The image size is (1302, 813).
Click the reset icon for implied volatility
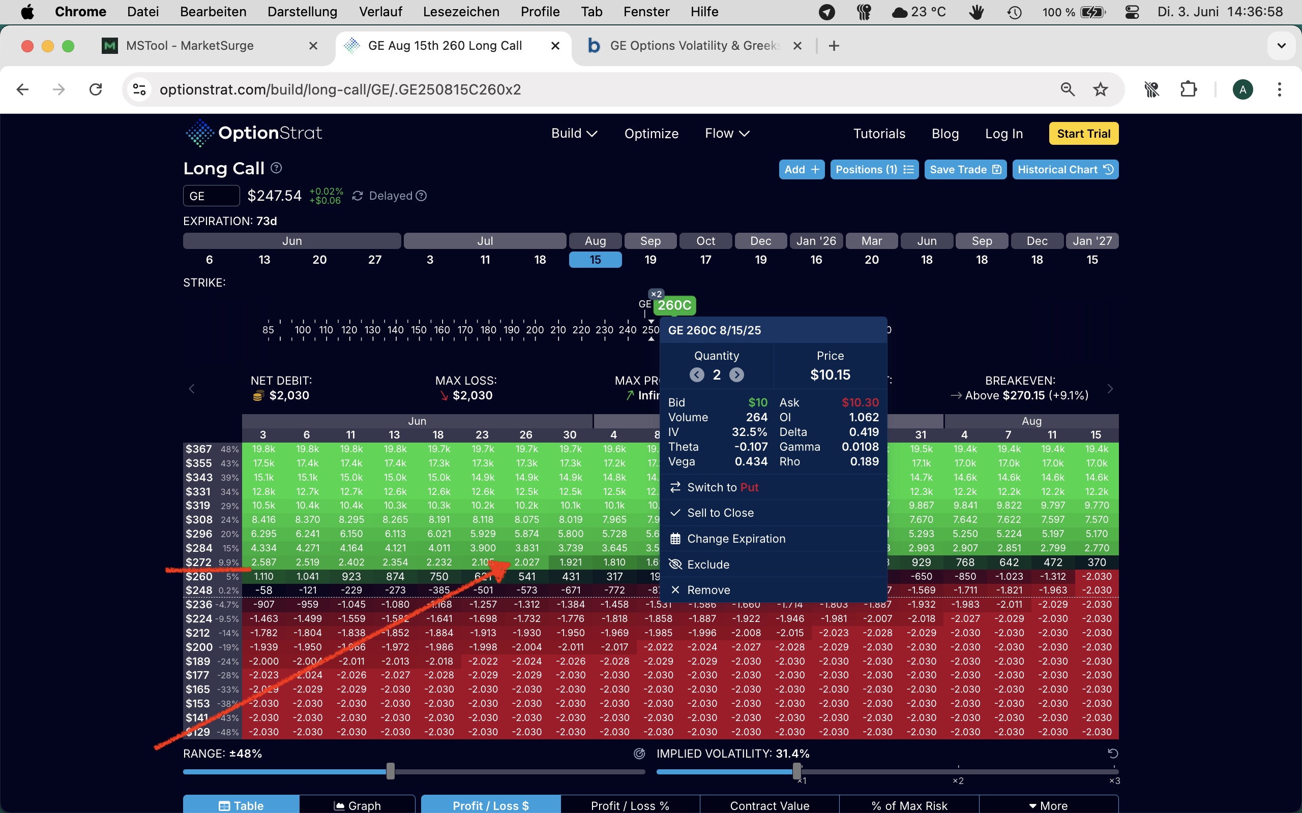pos(1113,754)
